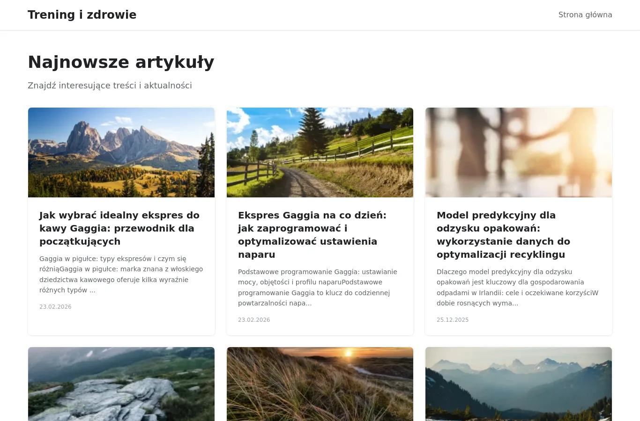The image size is (640, 421).
Task: Click subtitle 'Znajdź interesujące treści i aktualności'
Action: point(110,86)
